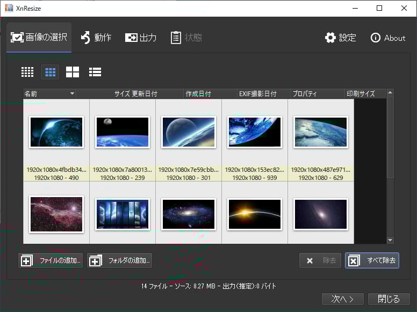Click the XnResize app icon in title bar
The height and width of the screenshot is (312, 417).
tap(9, 8)
